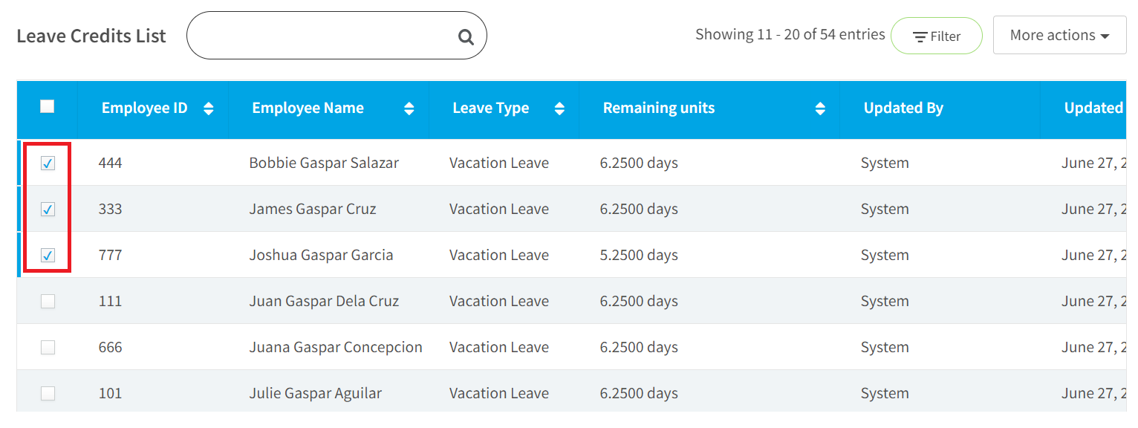Select employee name Juan Gaspar Dela Cruz
Image resolution: width=1138 pixels, height=428 pixels.
(x=324, y=301)
